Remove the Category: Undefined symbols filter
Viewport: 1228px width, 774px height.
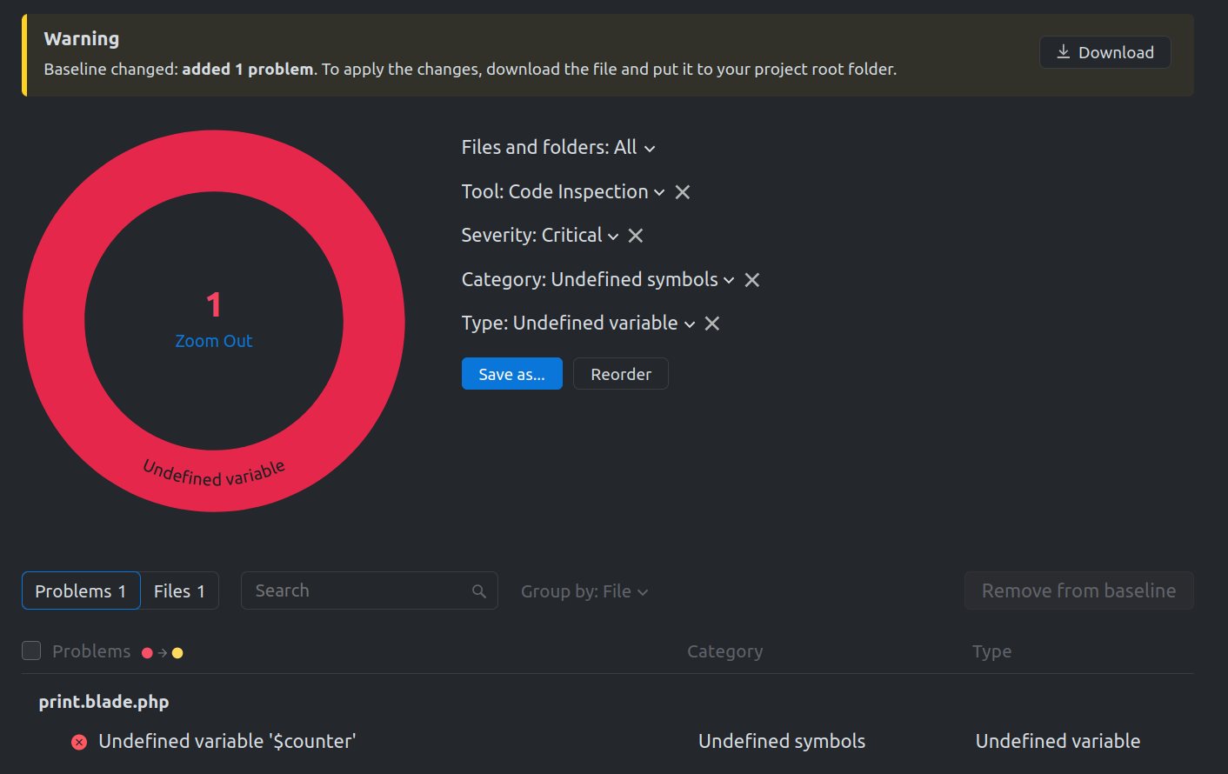(751, 279)
